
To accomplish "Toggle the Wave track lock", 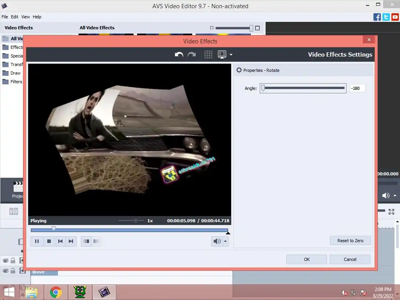I will pyautogui.click(x=13, y=270).
